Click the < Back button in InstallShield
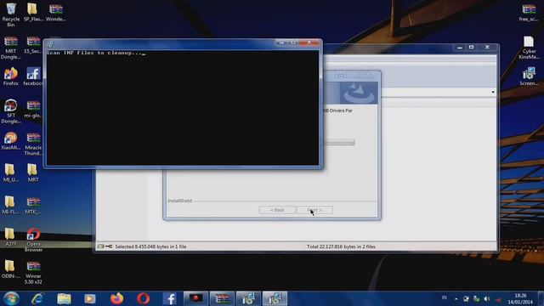Image resolution: width=544 pixels, height=306 pixels. (x=277, y=210)
